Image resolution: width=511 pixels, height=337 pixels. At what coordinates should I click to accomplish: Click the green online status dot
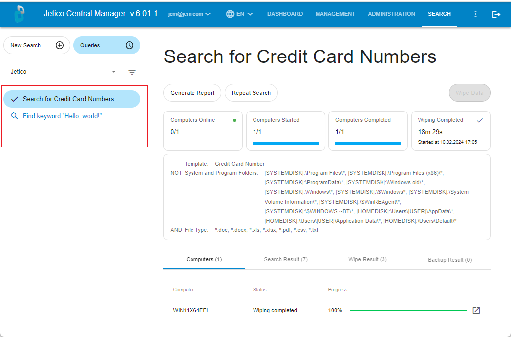click(234, 120)
